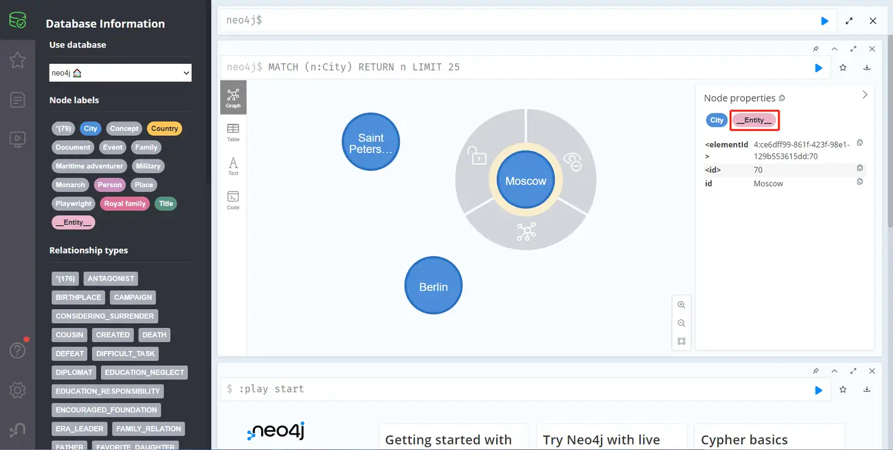The width and height of the screenshot is (893, 450).
Task: Open the Database Information sidebar icon
Action: coord(17,20)
